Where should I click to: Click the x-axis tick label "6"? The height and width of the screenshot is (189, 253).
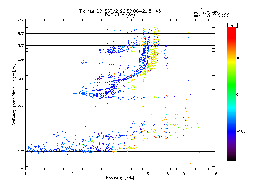pos(148,174)
